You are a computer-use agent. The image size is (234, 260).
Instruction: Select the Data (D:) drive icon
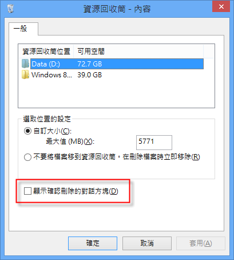point(25,64)
